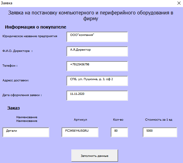The image size is (183, 163).
Task: Select the quantity field with 80
Action: tap(119, 132)
